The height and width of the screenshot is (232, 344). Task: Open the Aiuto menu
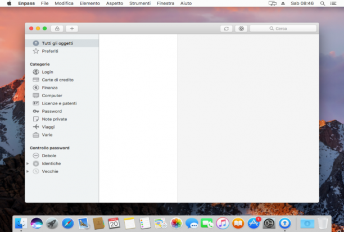[186, 3]
